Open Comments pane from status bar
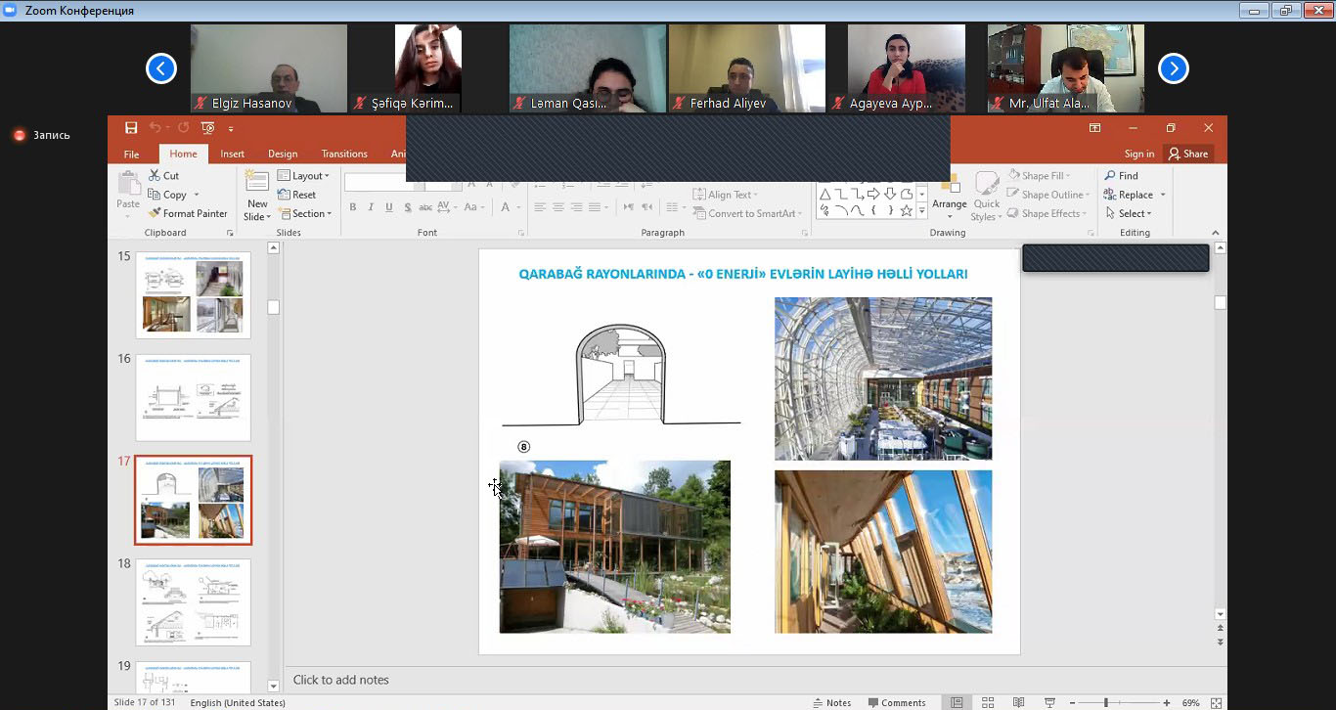Image resolution: width=1336 pixels, height=710 pixels. tap(895, 702)
